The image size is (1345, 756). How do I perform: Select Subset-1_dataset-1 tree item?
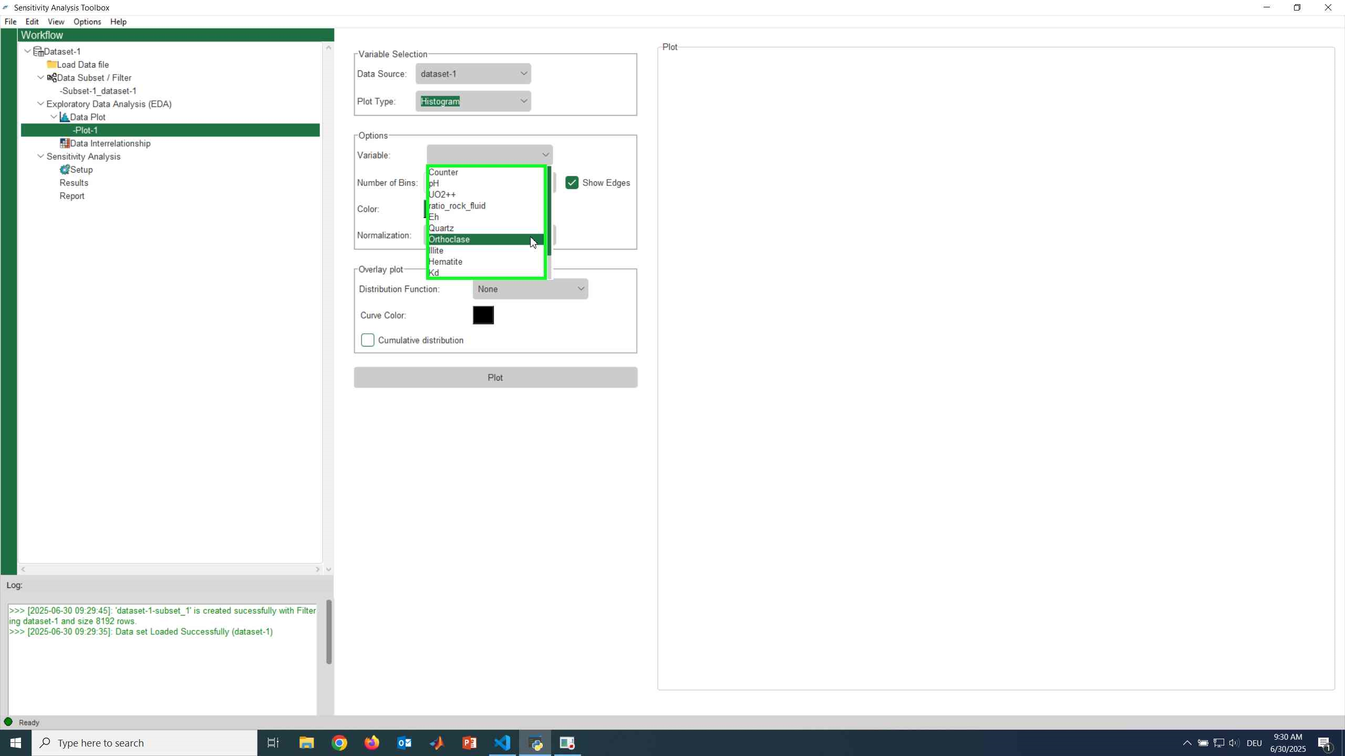point(98,91)
